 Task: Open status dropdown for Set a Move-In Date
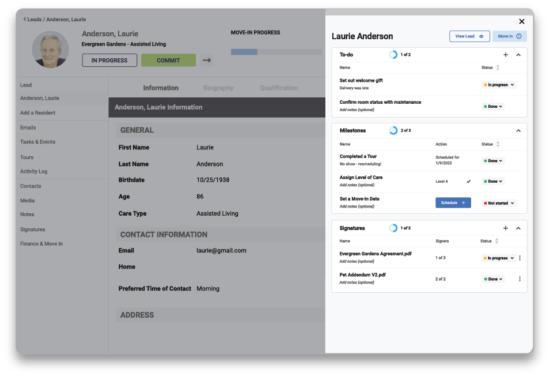[499, 203]
